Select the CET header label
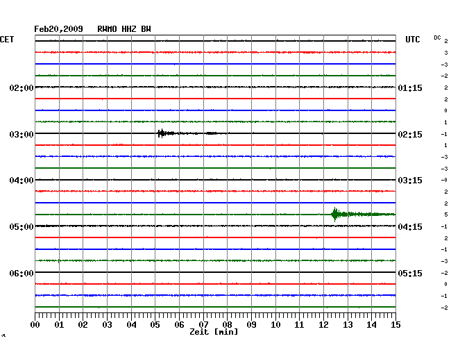 (x=7, y=40)
